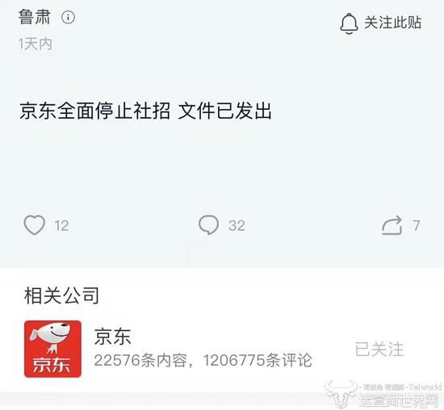Screen dimensions: 444x410
Task: Click the share count 7
Action: [x=416, y=226]
